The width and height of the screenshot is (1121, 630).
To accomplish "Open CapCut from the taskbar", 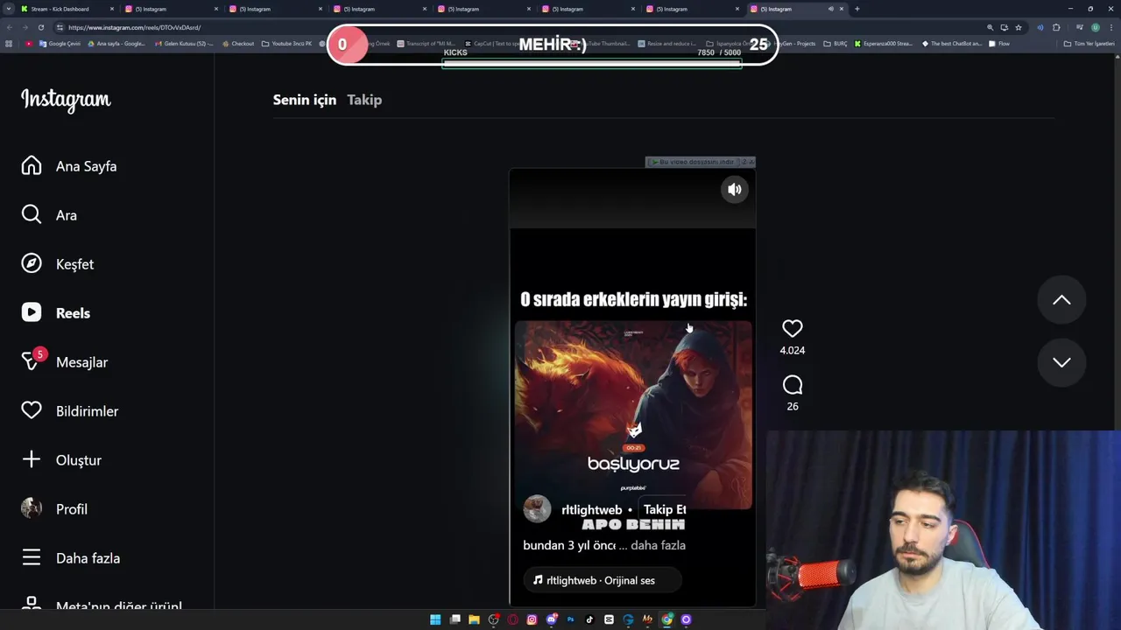I will click(x=609, y=619).
